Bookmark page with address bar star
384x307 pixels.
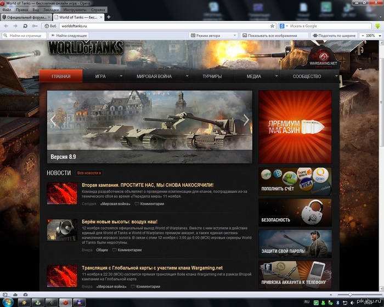pyautogui.click(x=272, y=26)
